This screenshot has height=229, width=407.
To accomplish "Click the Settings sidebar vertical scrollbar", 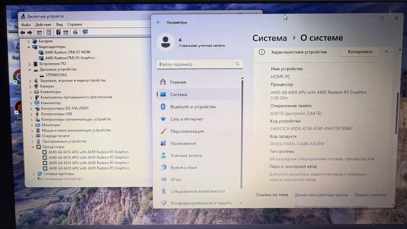I will (242, 133).
